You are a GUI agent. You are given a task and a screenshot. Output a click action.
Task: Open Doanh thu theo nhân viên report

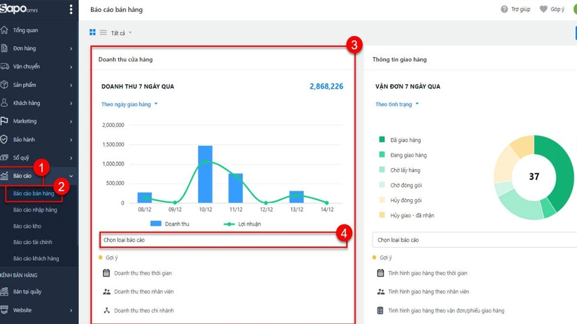(x=144, y=292)
